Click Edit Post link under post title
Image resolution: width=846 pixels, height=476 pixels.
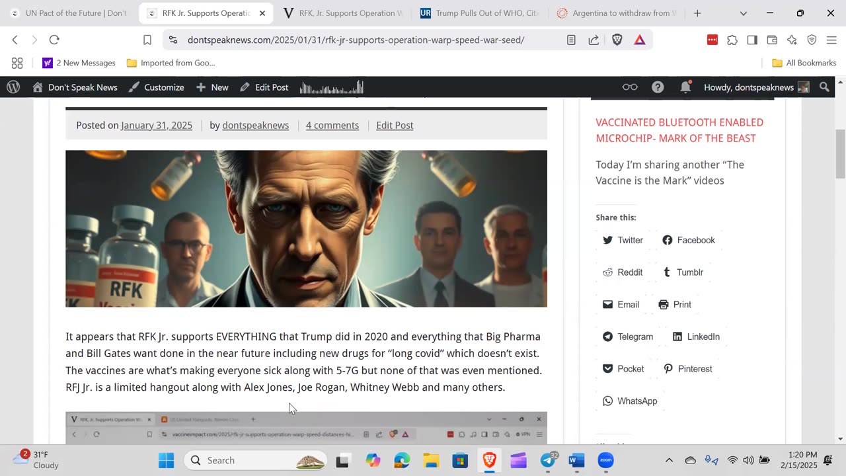(395, 125)
